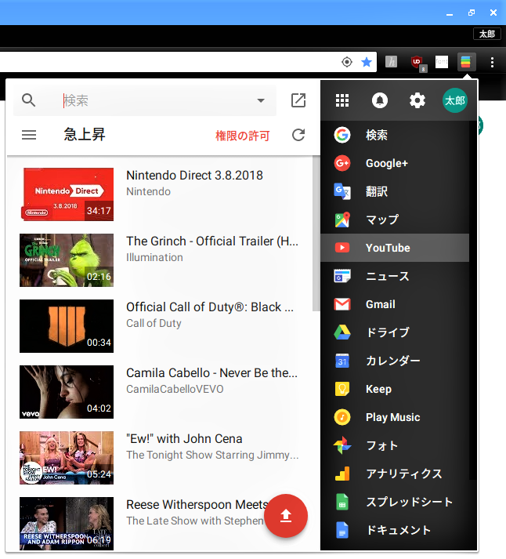Image resolution: width=506 pixels, height=559 pixels.
Task: Refresh the trending video list
Action: pos(298,135)
